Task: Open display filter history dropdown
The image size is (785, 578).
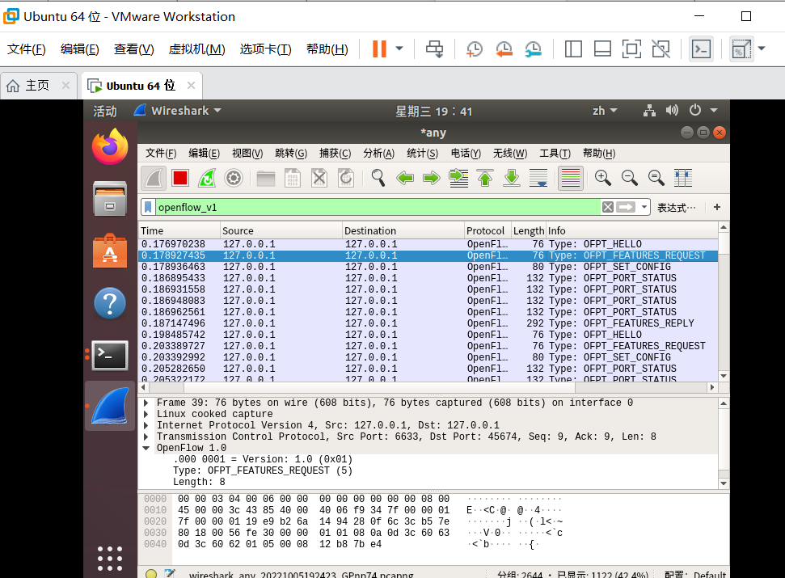Action: pos(644,207)
